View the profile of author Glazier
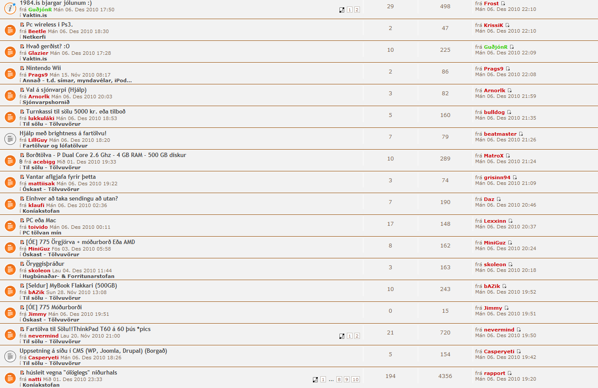This screenshot has height=388, width=598. point(38,53)
